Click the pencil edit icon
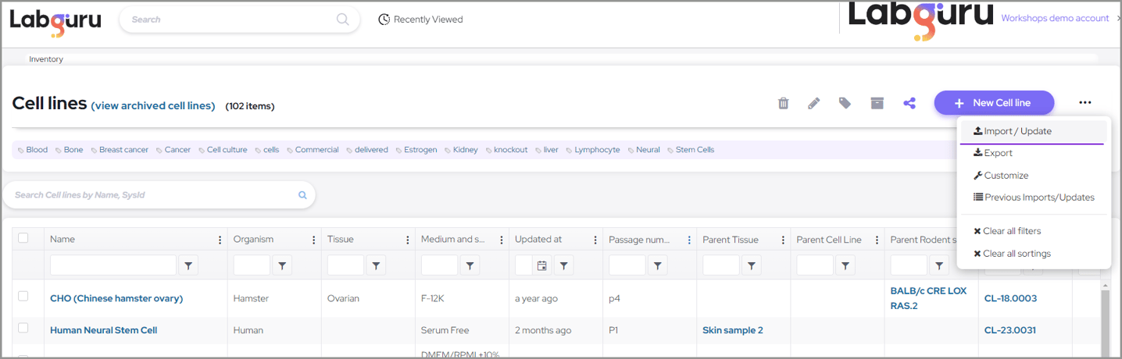The image size is (1122, 359). point(814,103)
